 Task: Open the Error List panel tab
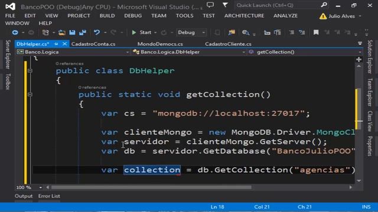(49, 196)
